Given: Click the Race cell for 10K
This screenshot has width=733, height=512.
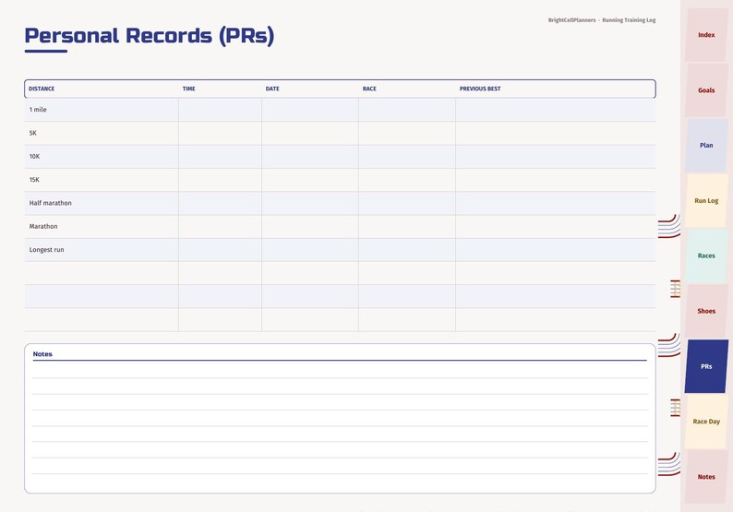Looking at the screenshot, I should click(407, 157).
